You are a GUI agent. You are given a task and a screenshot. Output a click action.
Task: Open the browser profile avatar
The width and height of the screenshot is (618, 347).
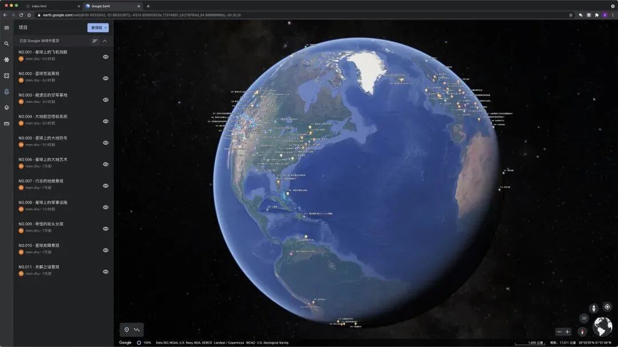[605, 15]
